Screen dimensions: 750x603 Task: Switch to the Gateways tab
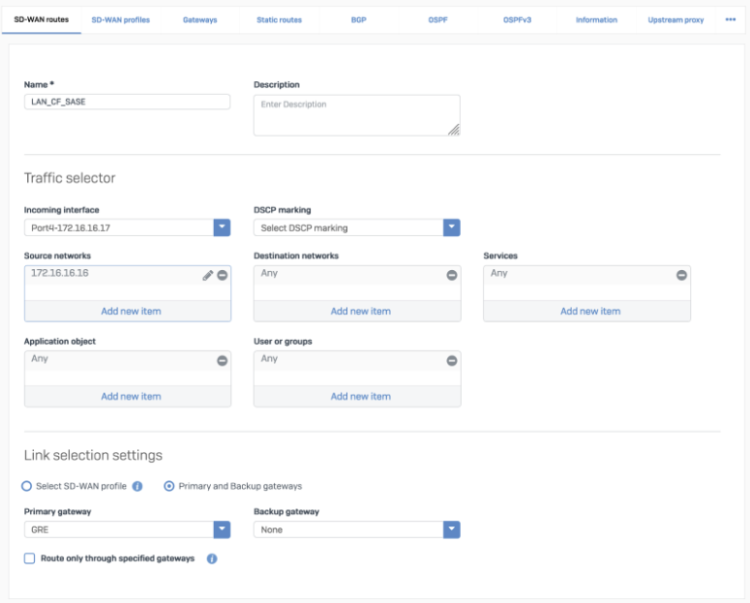[x=200, y=20]
